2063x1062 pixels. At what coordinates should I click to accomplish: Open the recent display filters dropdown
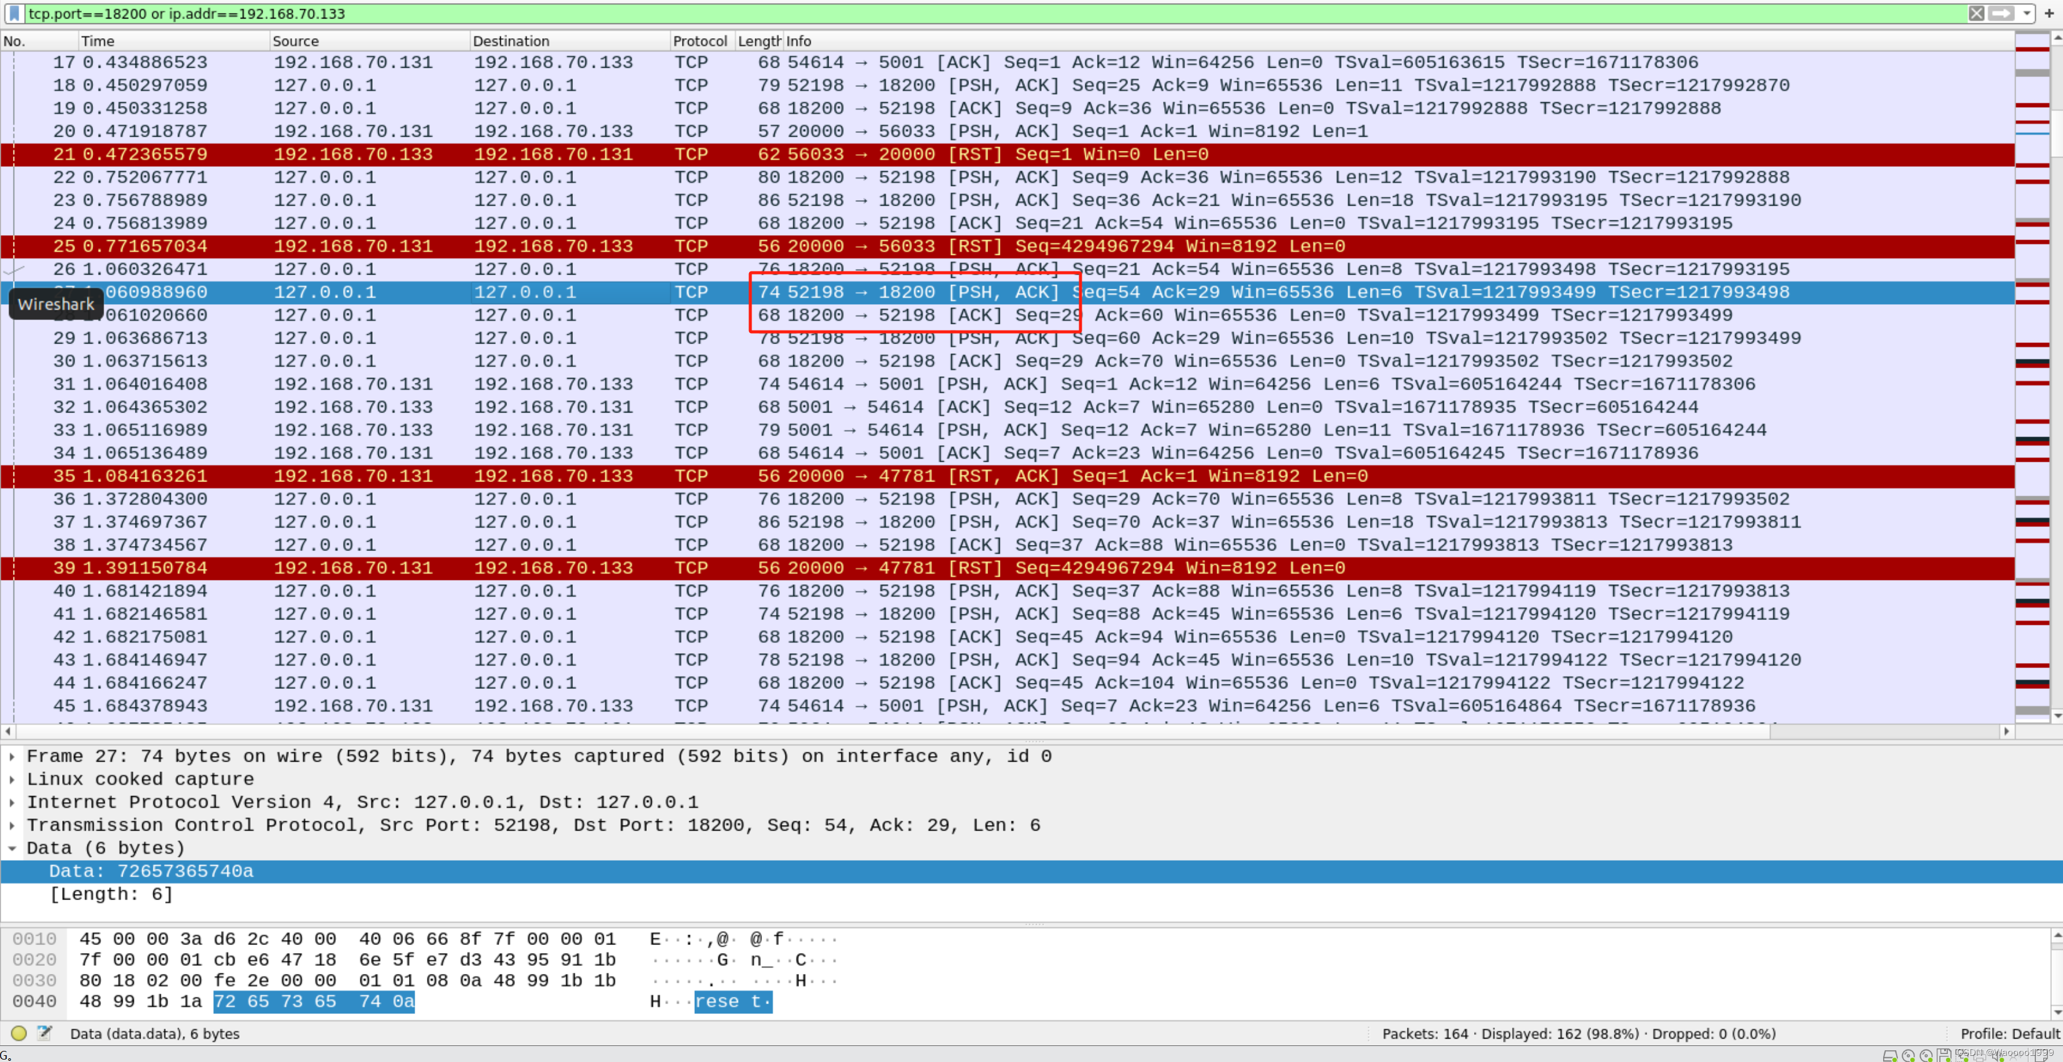pos(2026,14)
